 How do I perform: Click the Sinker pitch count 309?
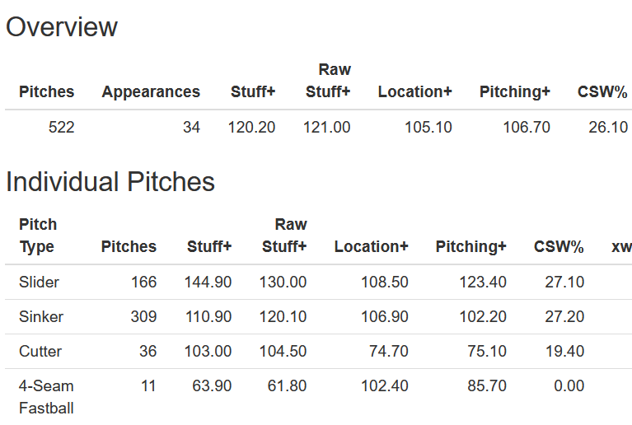143,317
